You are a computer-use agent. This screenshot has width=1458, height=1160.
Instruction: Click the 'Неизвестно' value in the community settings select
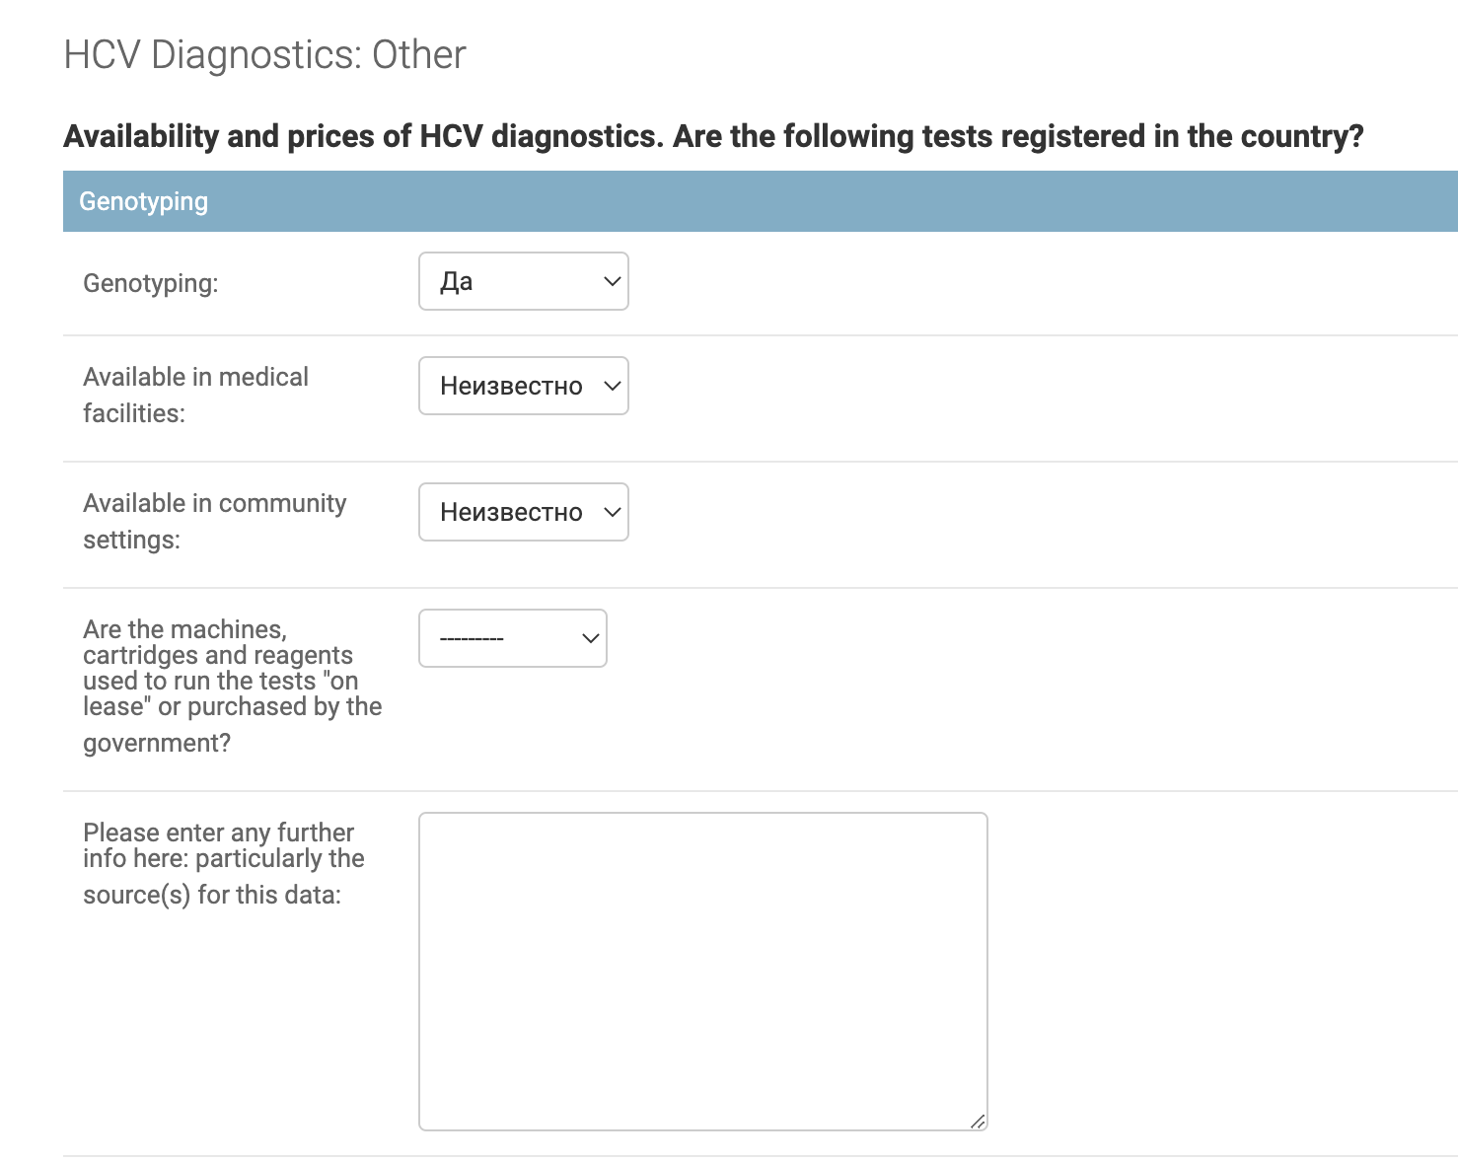coord(510,512)
